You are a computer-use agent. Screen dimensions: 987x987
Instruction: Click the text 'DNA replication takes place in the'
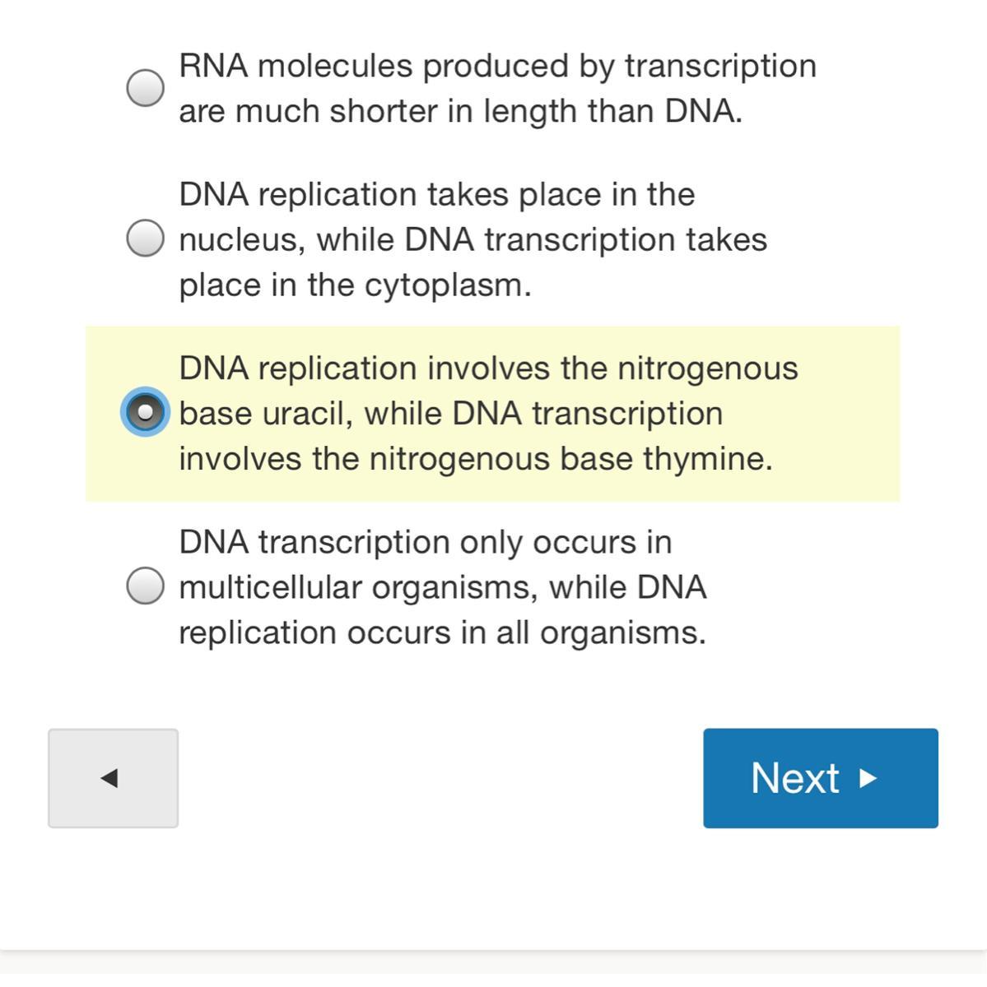click(x=436, y=195)
